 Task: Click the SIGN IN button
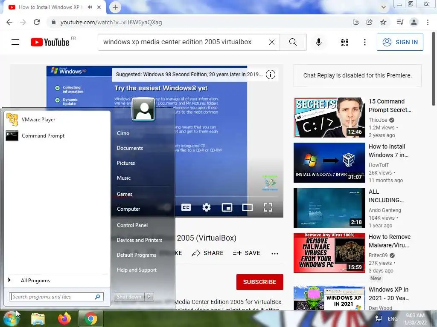400,42
